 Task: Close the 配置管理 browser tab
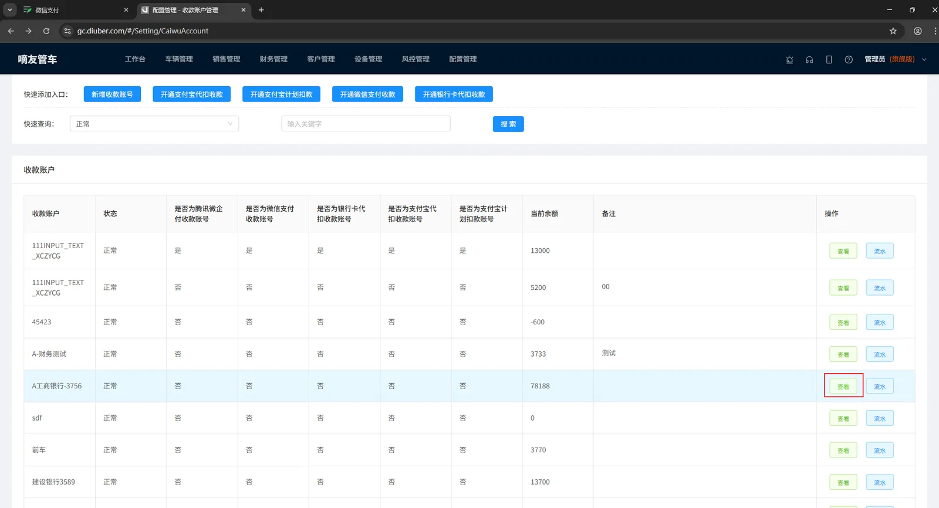click(x=243, y=10)
